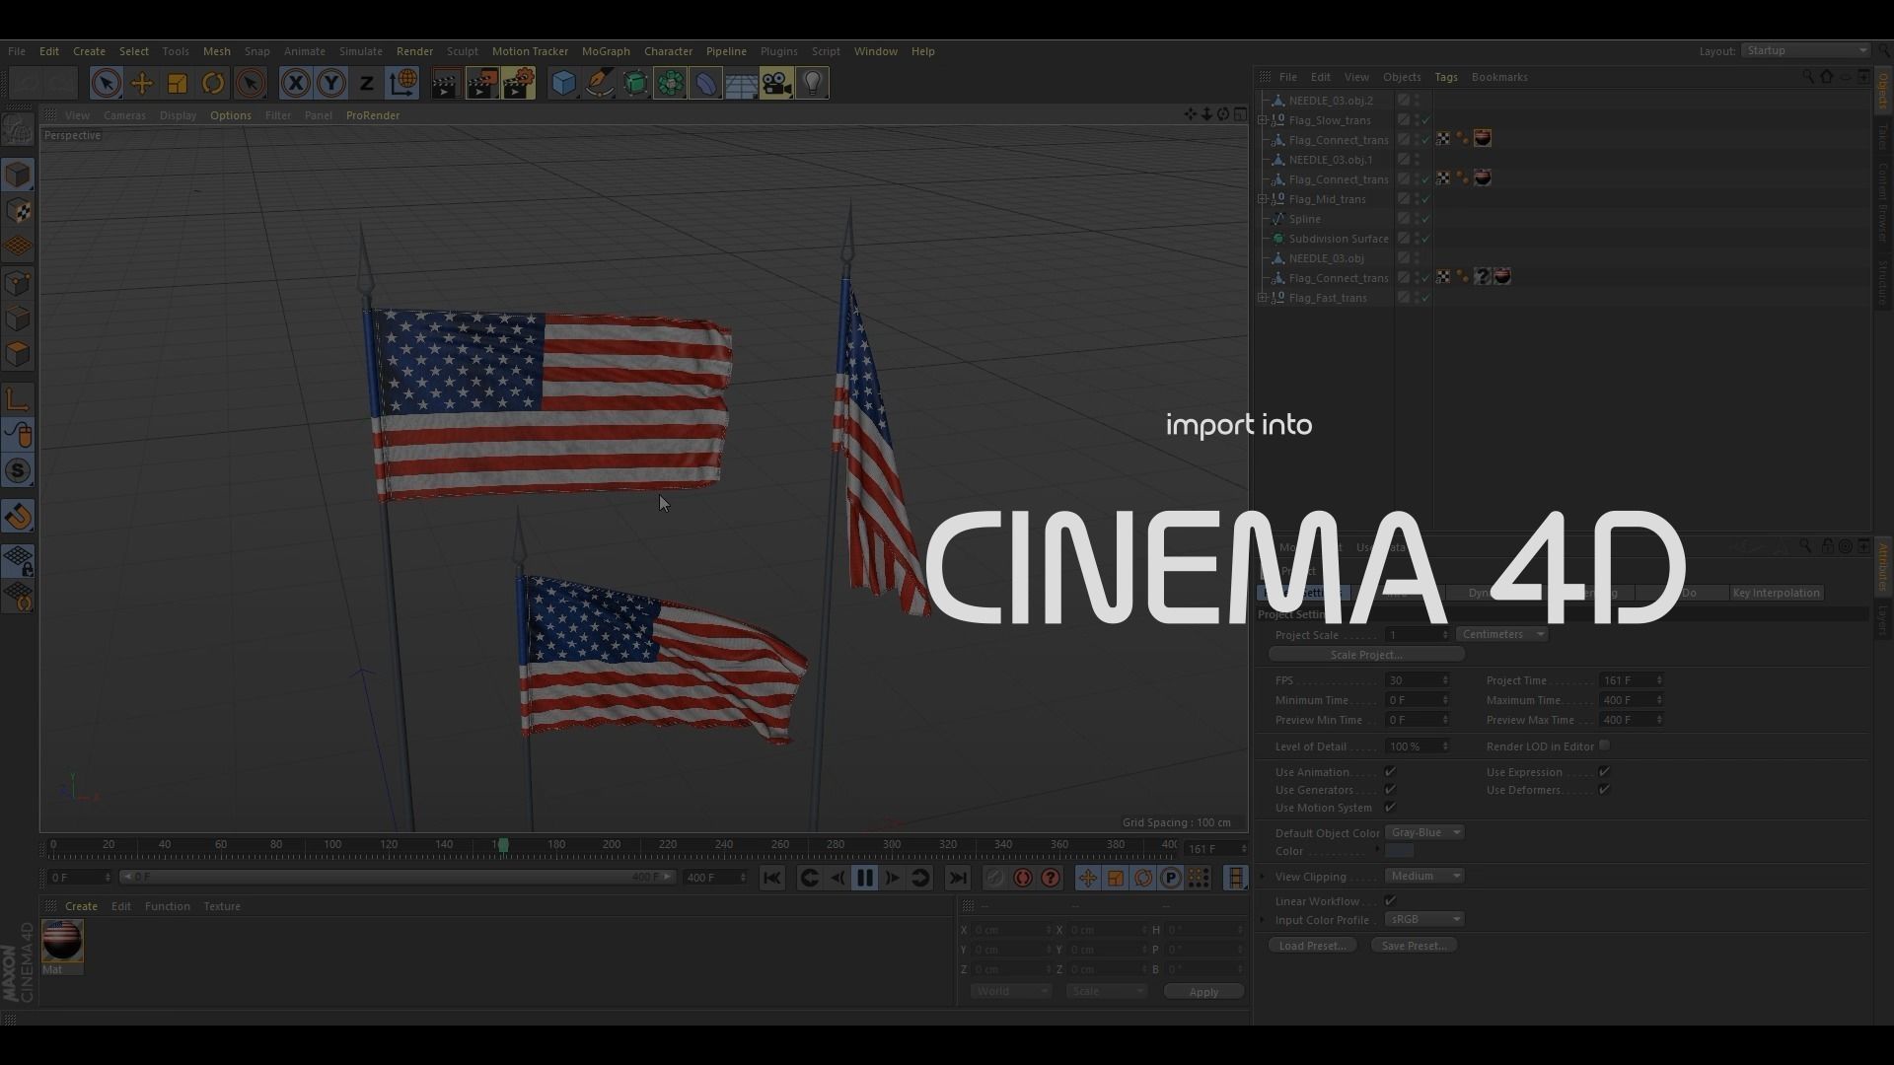Toggle Use Generators checkbox
Viewport: 1894px width, 1065px height.
(x=1390, y=790)
